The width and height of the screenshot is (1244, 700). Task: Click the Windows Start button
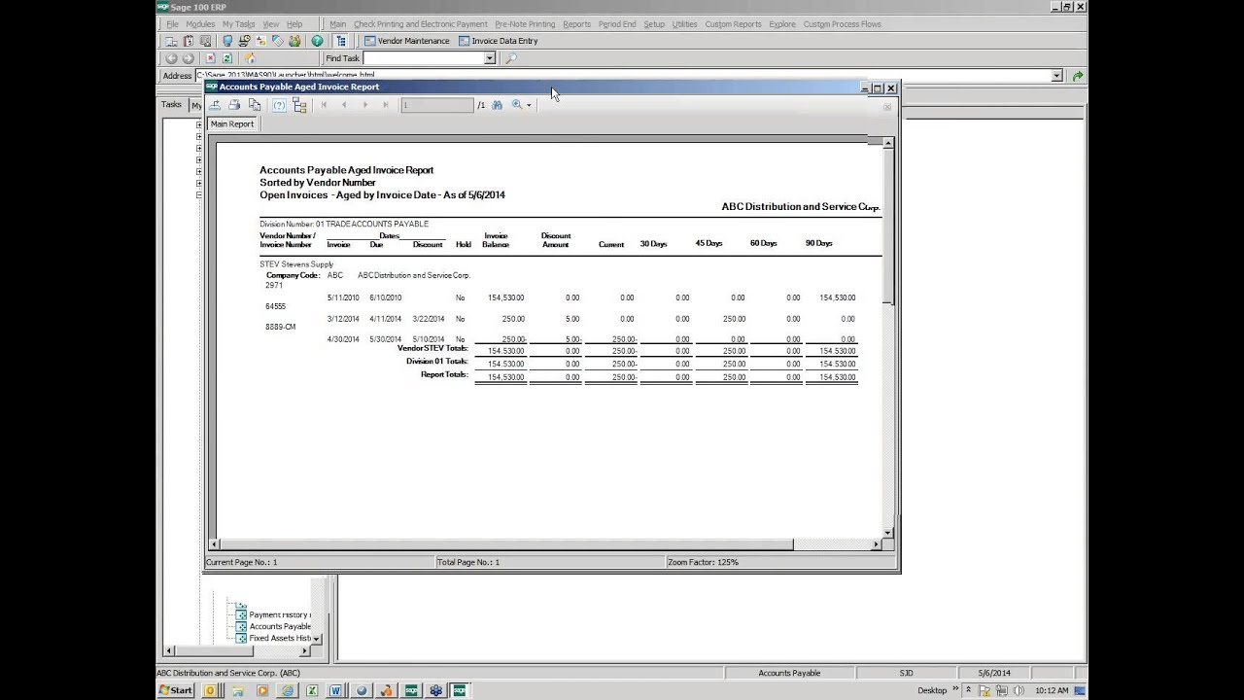click(x=176, y=690)
